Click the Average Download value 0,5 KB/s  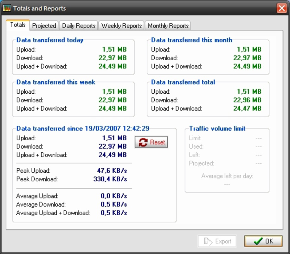tap(114, 204)
